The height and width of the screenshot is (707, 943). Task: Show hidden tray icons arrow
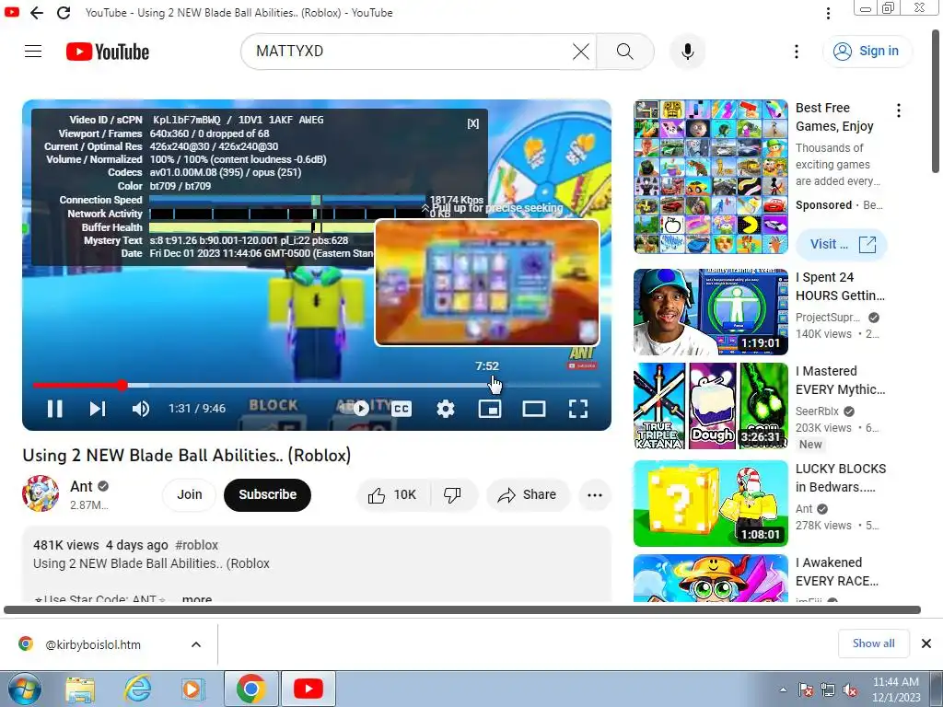783,690
